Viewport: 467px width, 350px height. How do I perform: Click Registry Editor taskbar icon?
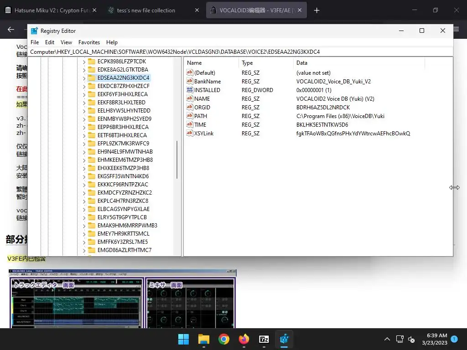tap(284, 339)
